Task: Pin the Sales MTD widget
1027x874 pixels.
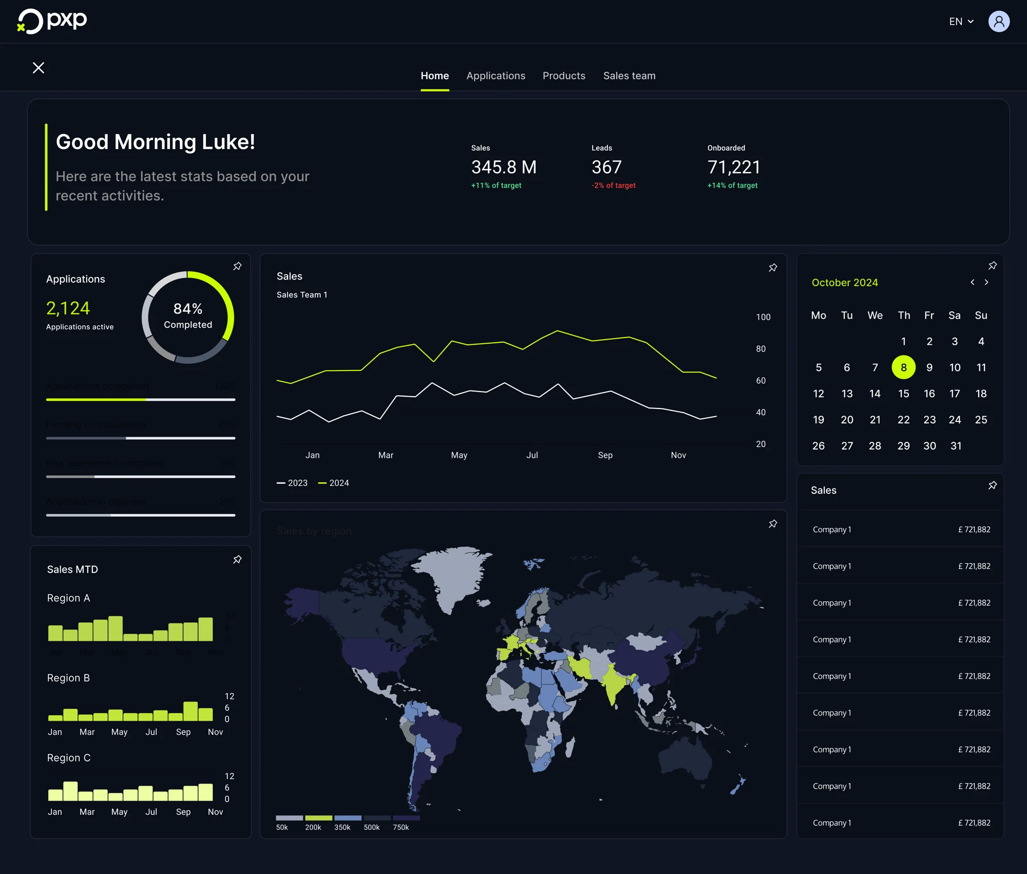Action: click(237, 559)
